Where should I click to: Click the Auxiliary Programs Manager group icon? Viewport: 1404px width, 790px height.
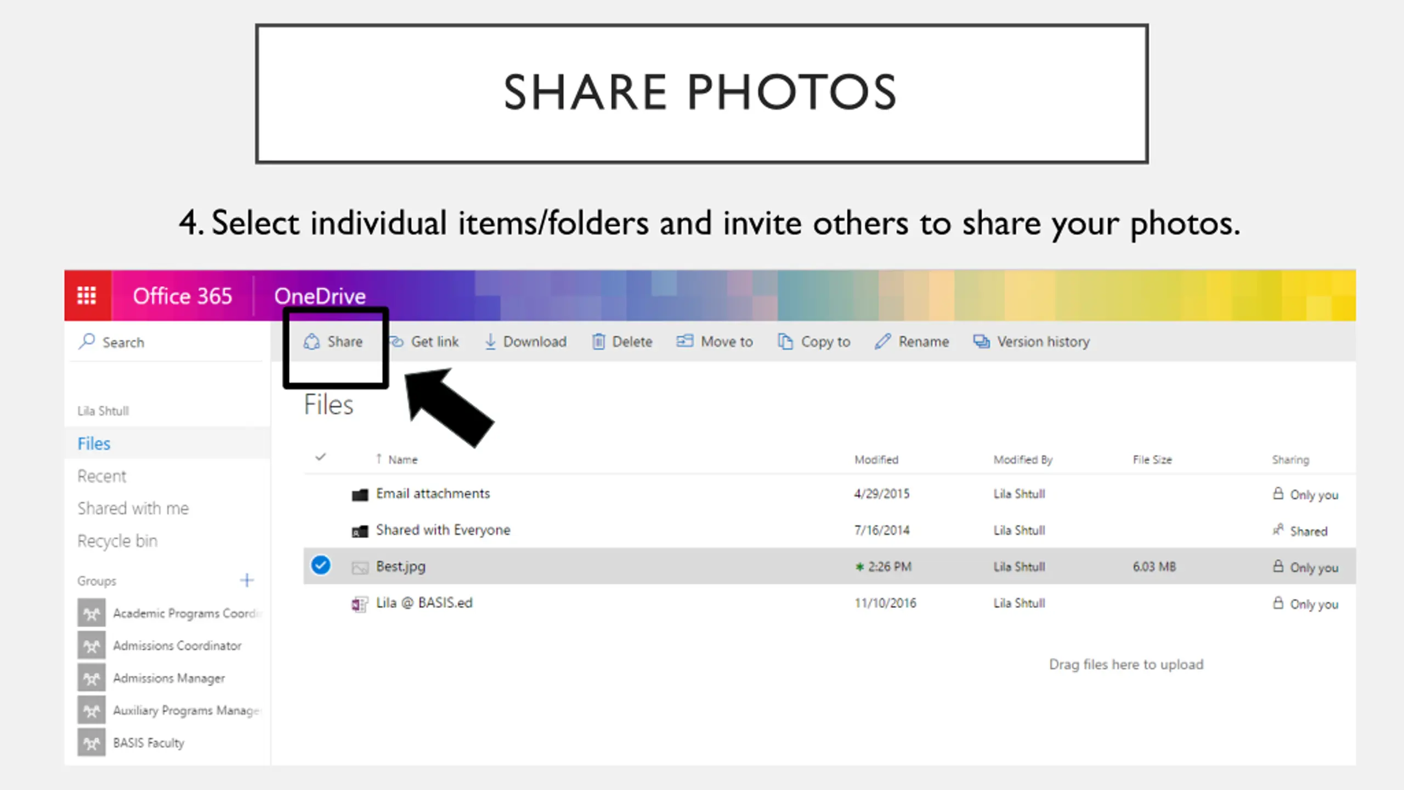tap(91, 710)
